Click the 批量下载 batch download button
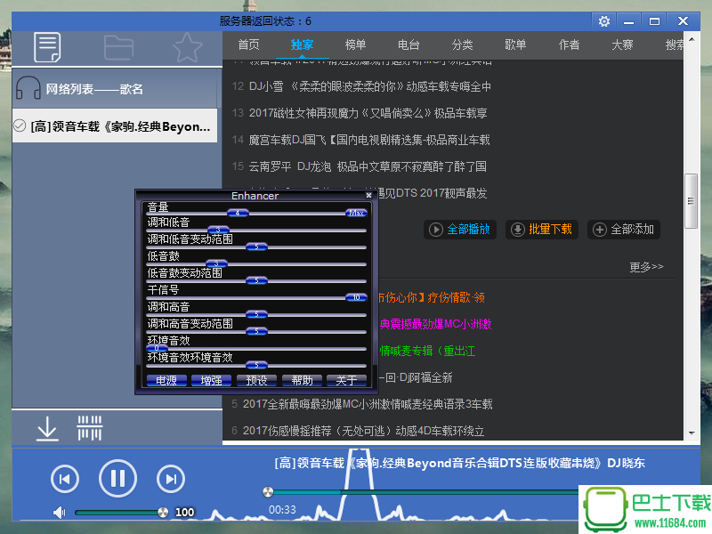 [x=542, y=230]
